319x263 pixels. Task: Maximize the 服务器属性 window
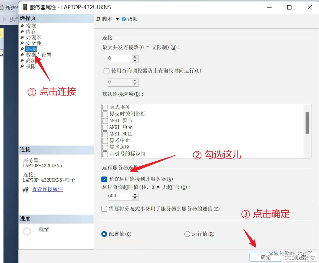pyautogui.click(x=289, y=7)
